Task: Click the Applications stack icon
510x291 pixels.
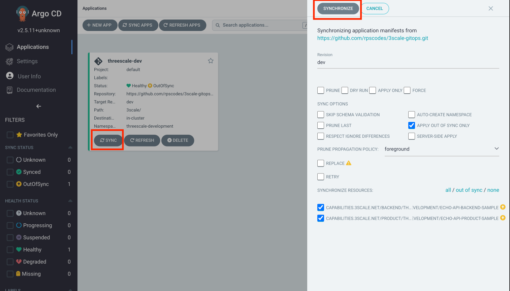Action: pos(9,47)
